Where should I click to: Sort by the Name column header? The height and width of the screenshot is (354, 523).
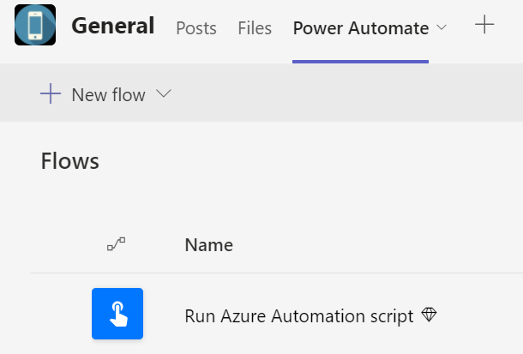(209, 245)
